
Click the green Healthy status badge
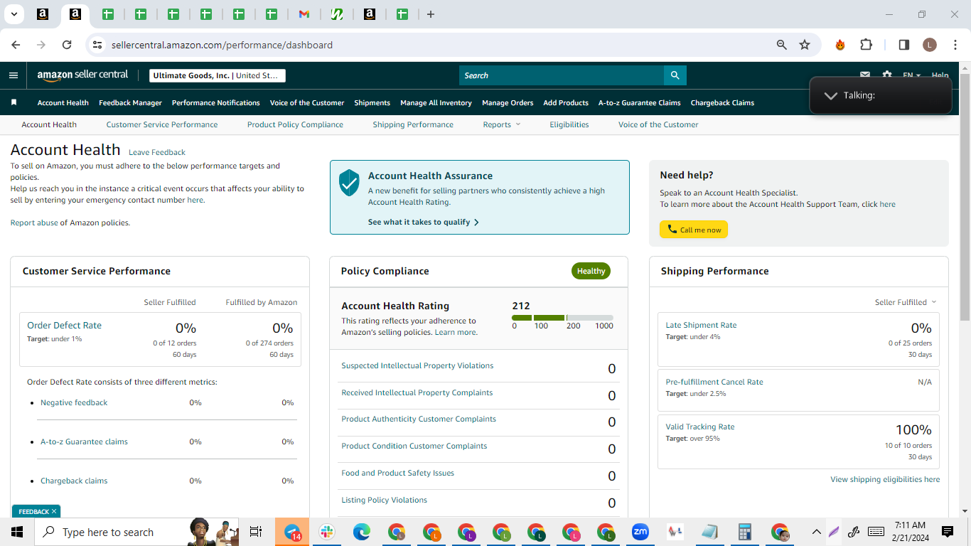click(591, 271)
